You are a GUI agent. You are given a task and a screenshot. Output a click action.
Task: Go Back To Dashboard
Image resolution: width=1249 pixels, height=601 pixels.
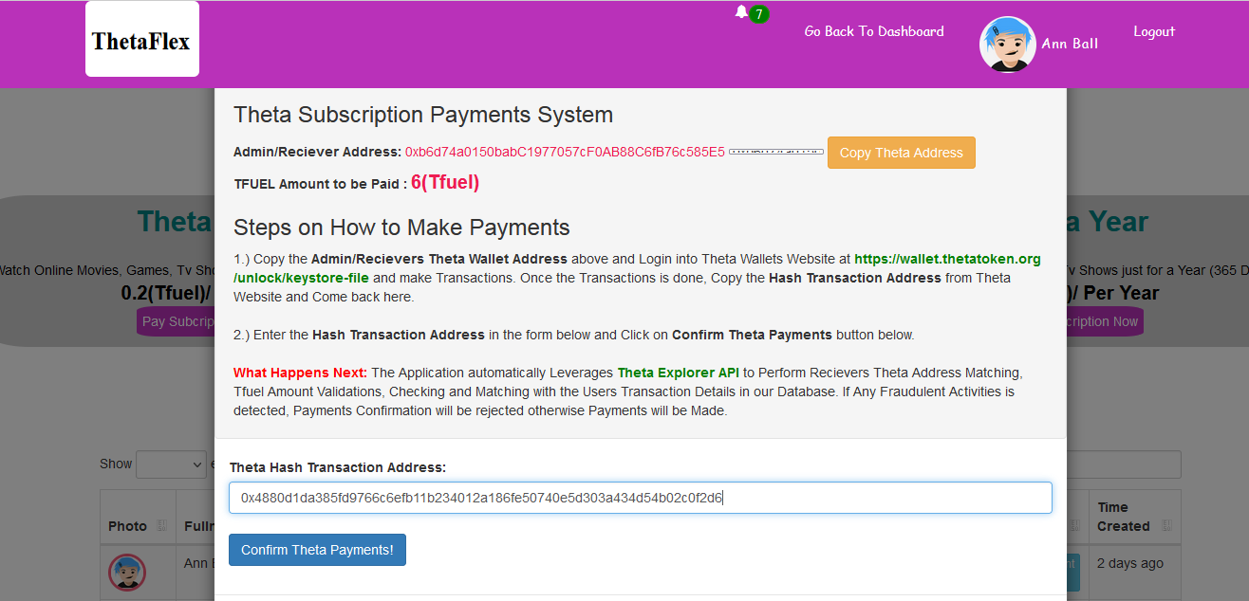click(x=874, y=31)
